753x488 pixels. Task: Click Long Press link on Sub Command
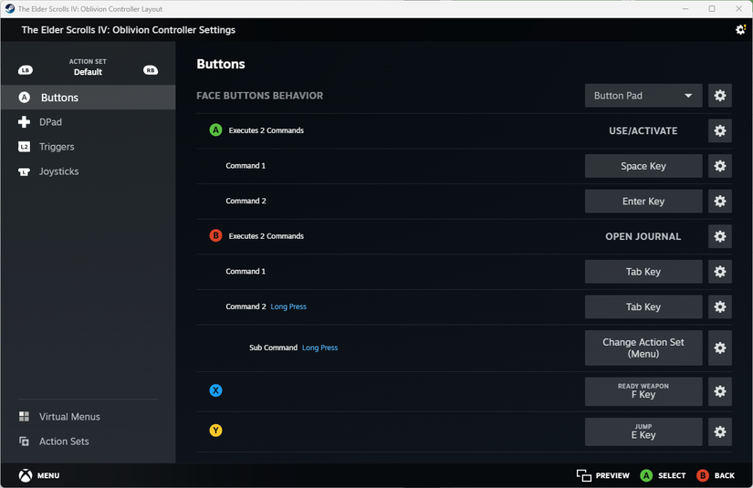point(319,348)
